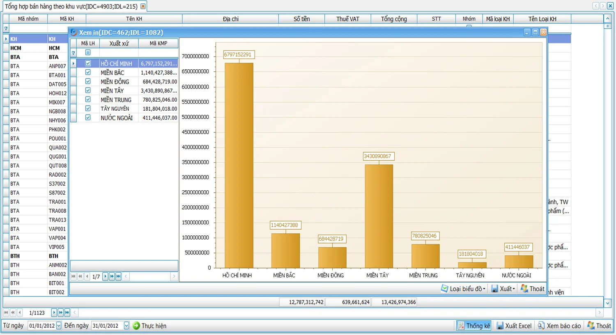This screenshot has height=335, width=616.
Task: Jump to last record in main grid navigator
Action: pyautogui.click(x=67, y=312)
